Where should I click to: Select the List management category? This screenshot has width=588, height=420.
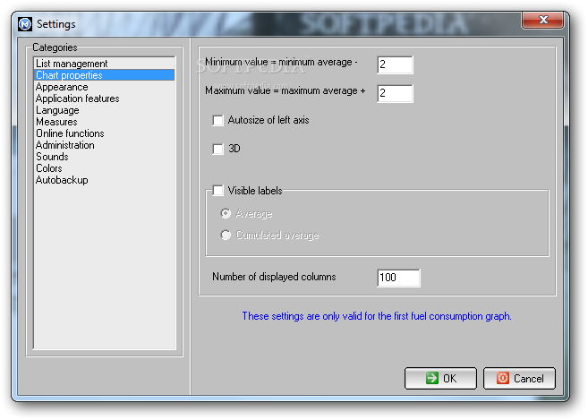click(104, 64)
